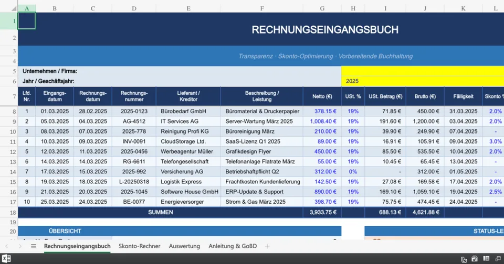
Task: Switch to the Skonto-Rechner sheet tab
Action: coord(140,246)
